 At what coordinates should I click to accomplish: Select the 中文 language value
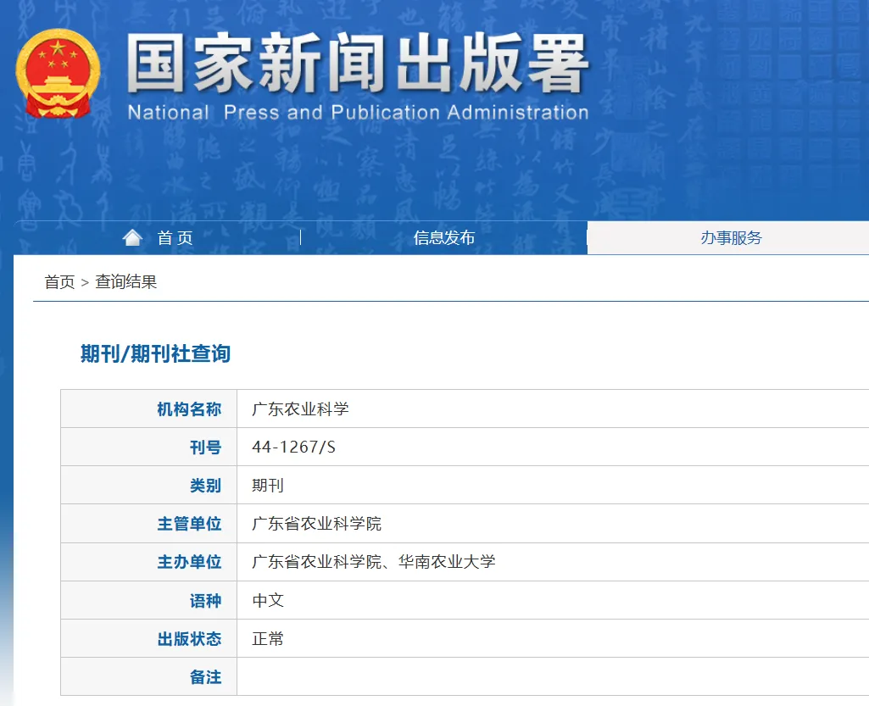(x=268, y=600)
